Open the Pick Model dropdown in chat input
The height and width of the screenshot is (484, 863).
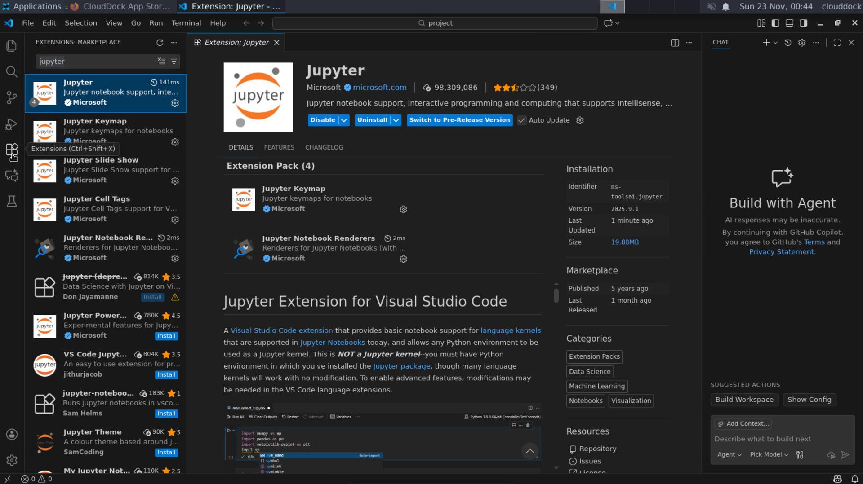point(769,454)
